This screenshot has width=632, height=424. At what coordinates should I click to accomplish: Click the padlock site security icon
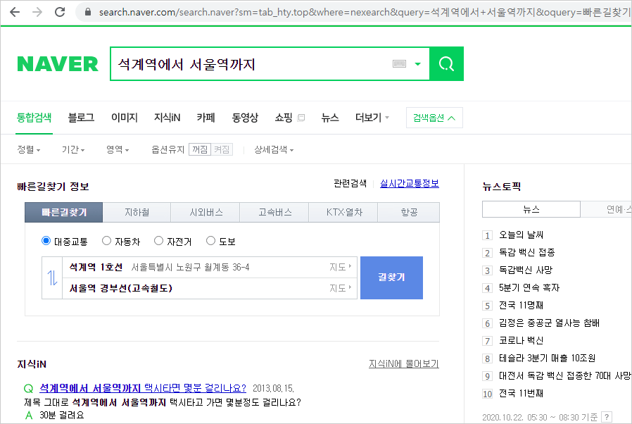88,12
